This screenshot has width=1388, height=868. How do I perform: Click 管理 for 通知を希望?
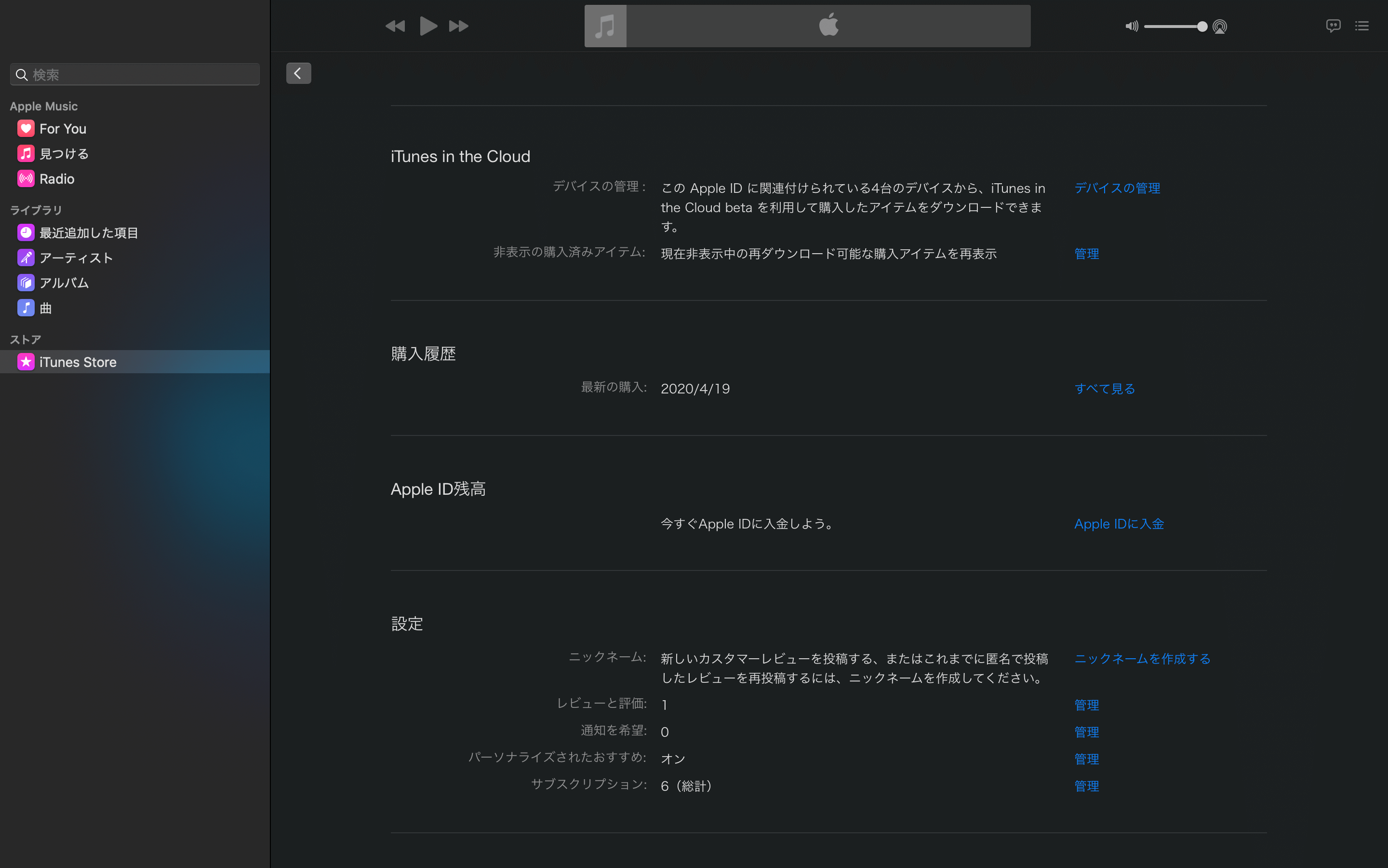(1086, 732)
